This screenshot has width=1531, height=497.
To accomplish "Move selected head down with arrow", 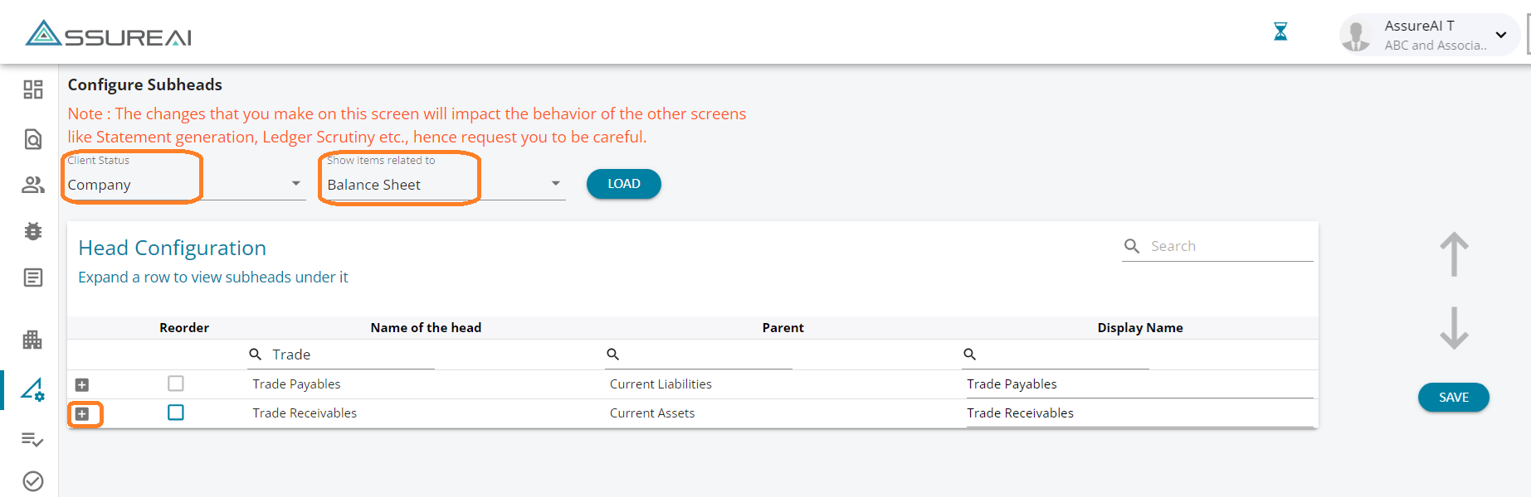I will tap(1454, 328).
